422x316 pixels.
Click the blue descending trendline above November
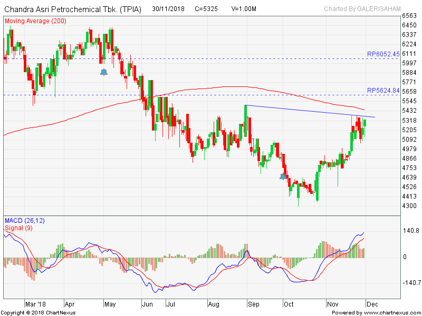point(310,111)
